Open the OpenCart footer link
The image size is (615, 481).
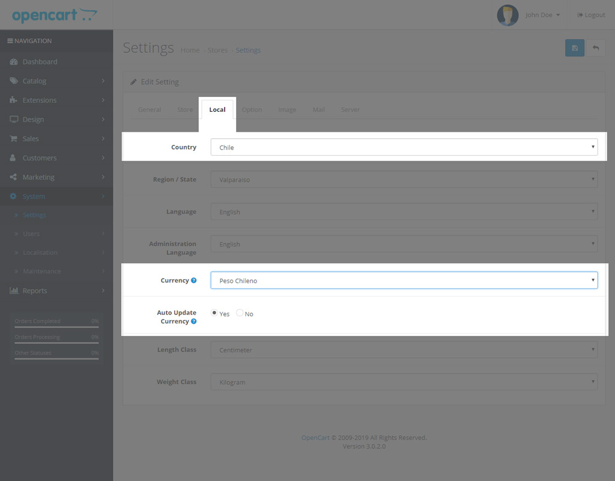[x=315, y=438]
